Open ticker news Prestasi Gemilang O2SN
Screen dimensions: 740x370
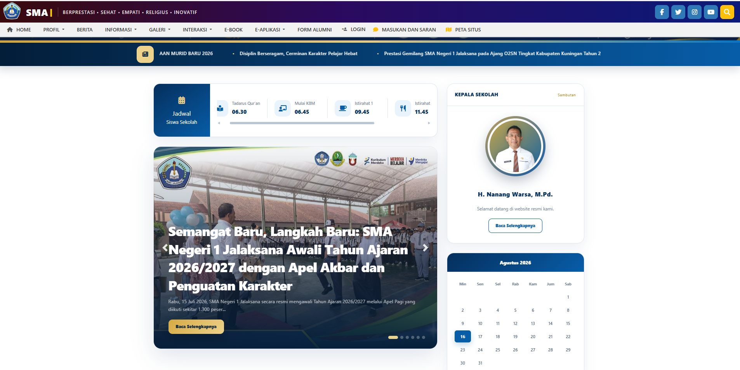[492, 54]
